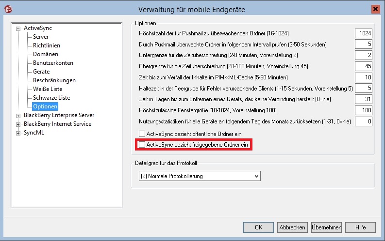Image resolution: width=385 pixels, height=241 pixels.
Task: Close the Verwaltung für mobile Endgeräte dialog
Action: pyautogui.click(x=375, y=9)
